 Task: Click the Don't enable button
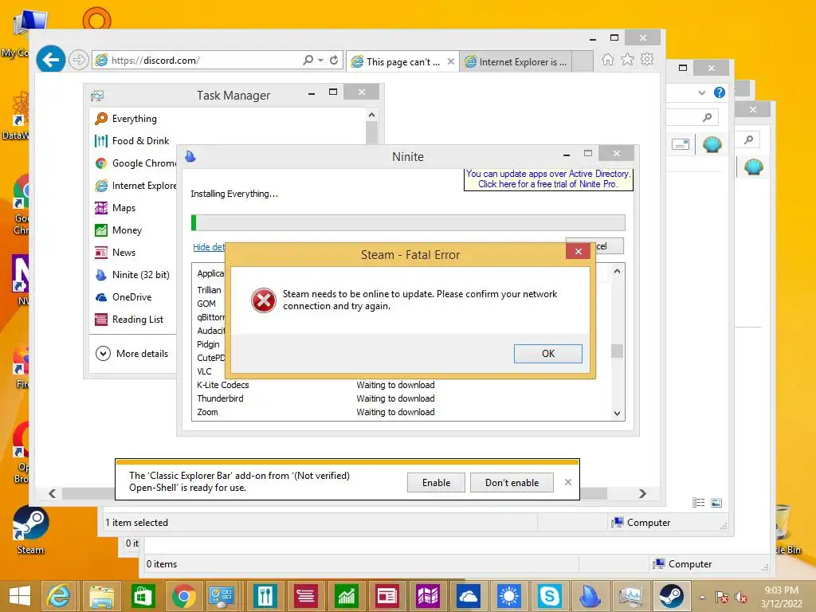(512, 482)
